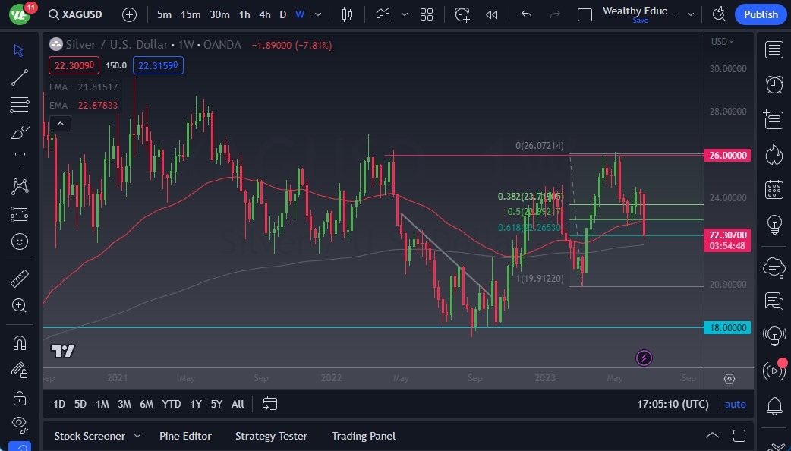Open the Alerts alarm clock panel
Viewport: 791px width, 451px height.
pos(774,84)
